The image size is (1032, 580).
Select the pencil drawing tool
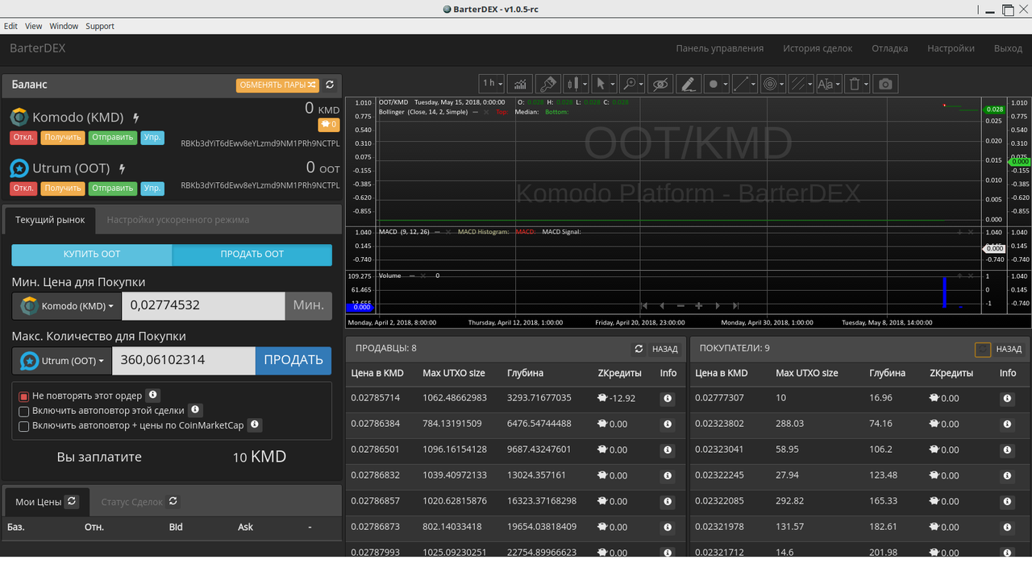687,84
